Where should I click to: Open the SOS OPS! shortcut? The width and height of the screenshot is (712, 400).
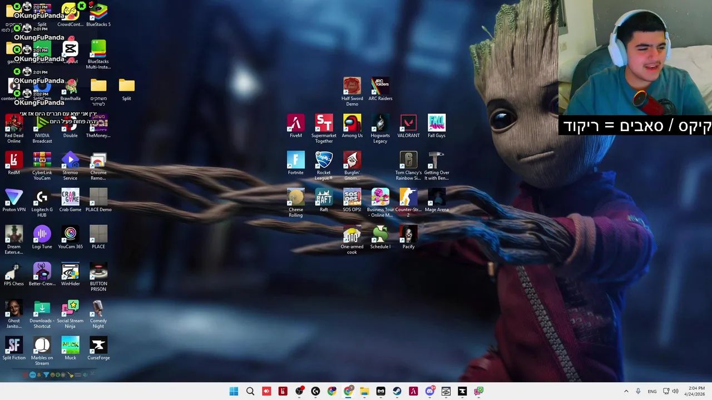(352, 201)
